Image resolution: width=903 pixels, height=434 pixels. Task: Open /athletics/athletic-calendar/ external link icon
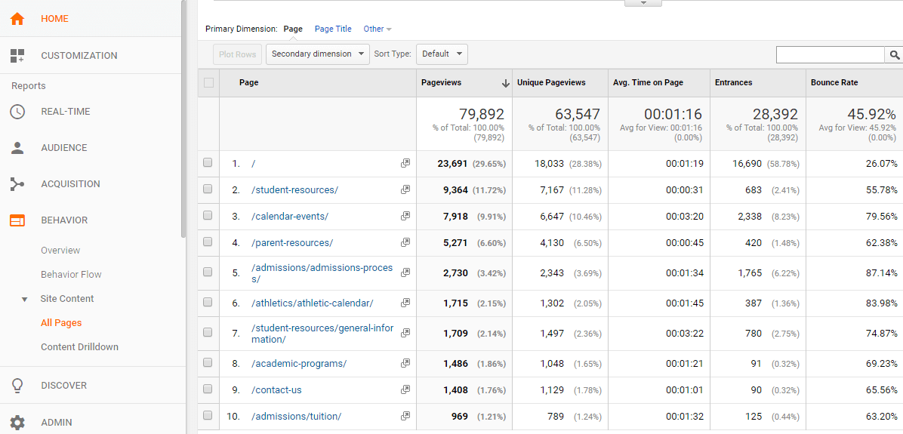(x=405, y=303)
